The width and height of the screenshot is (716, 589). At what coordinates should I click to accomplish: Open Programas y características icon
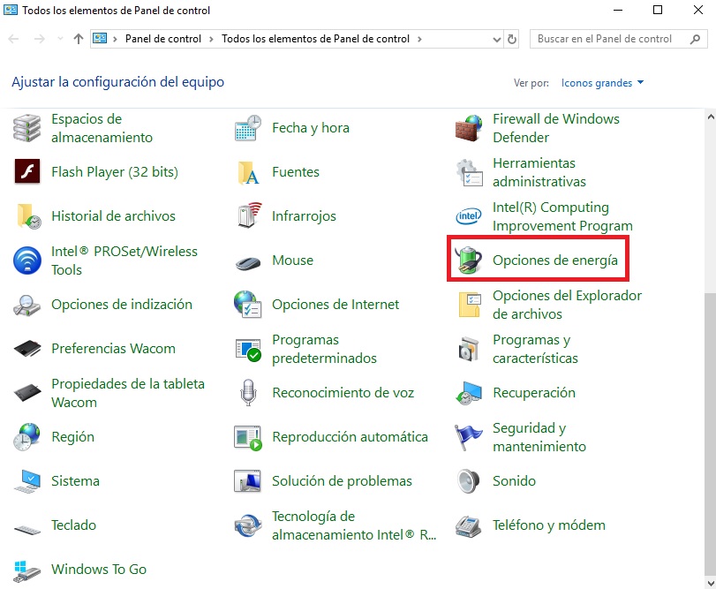pyautogui.click(x=469, y=349)
